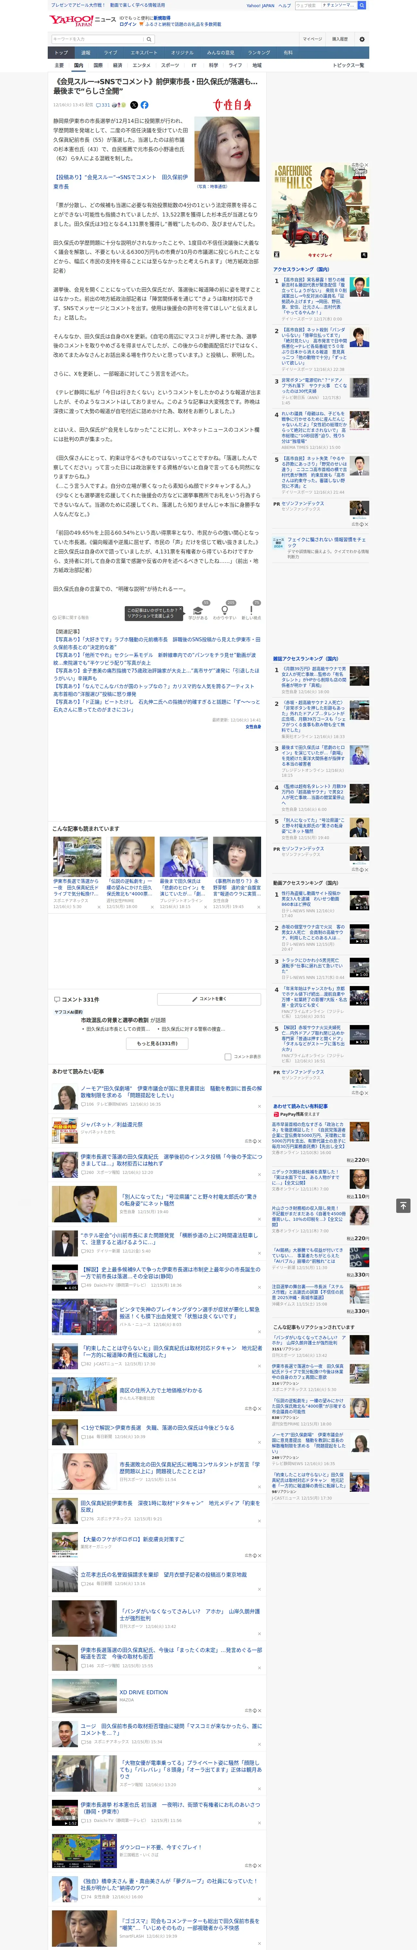Image resolution: width=417 pixels, height=1950 pixels.
Task: Select the みんなの意見 tab
Action: tap(221, 53)
